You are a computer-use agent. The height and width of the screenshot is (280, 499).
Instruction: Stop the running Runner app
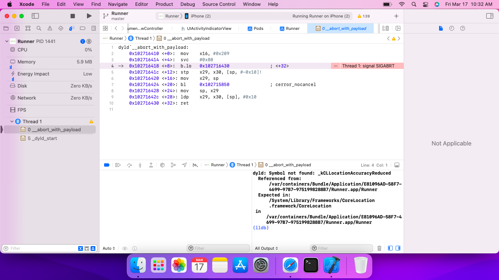tap(73, 16)
